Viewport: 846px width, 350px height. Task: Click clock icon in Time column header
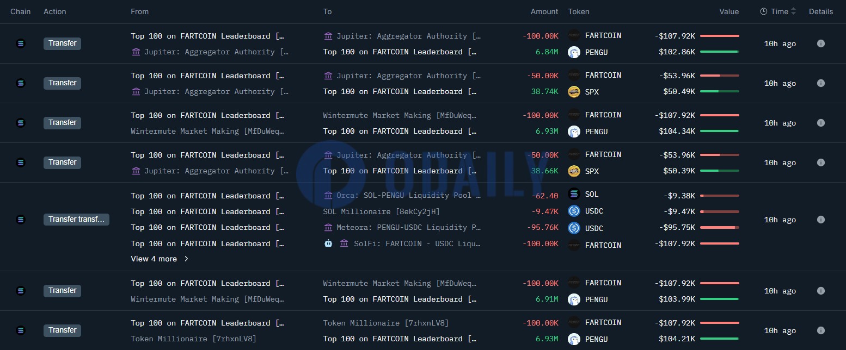point(764,11)
